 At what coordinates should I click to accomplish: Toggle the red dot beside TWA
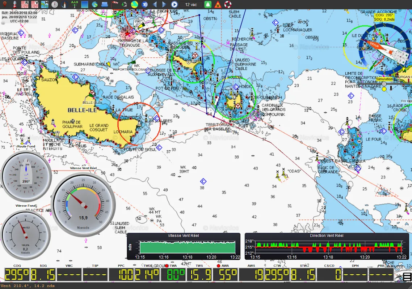pyautogui.click(x=167, y=266)
